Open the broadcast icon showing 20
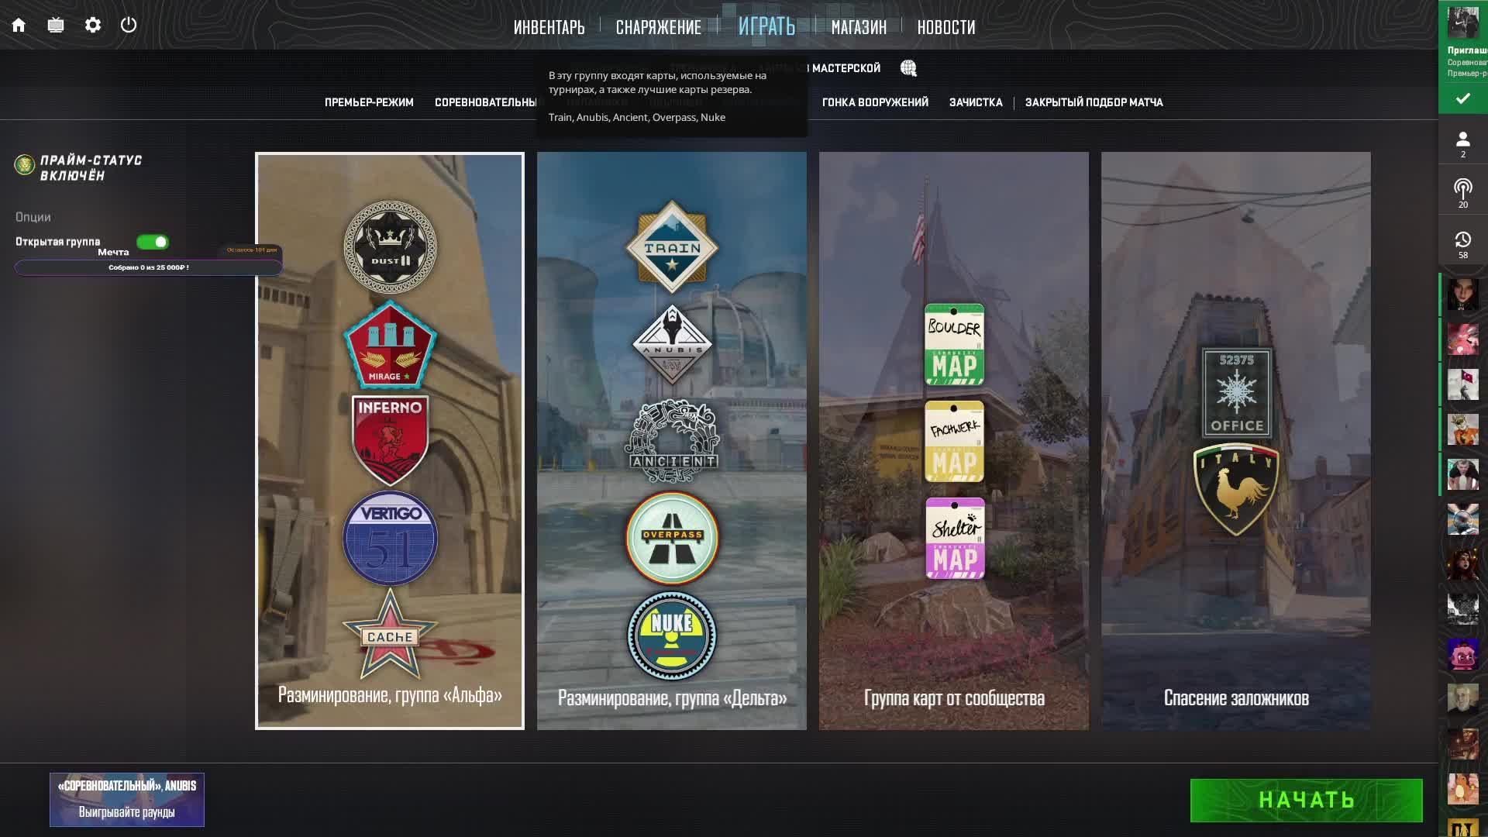The height and width of the screenshot is (837, 1488). (1462, 193)
